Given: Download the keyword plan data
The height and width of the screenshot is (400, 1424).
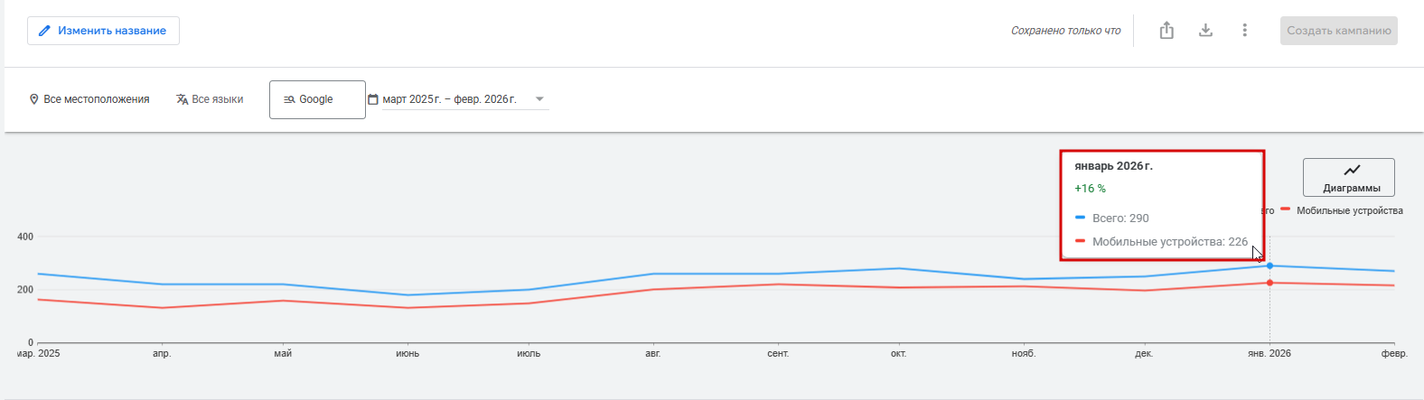Looking at the screenshot, I should click(x=1205, y=31).
